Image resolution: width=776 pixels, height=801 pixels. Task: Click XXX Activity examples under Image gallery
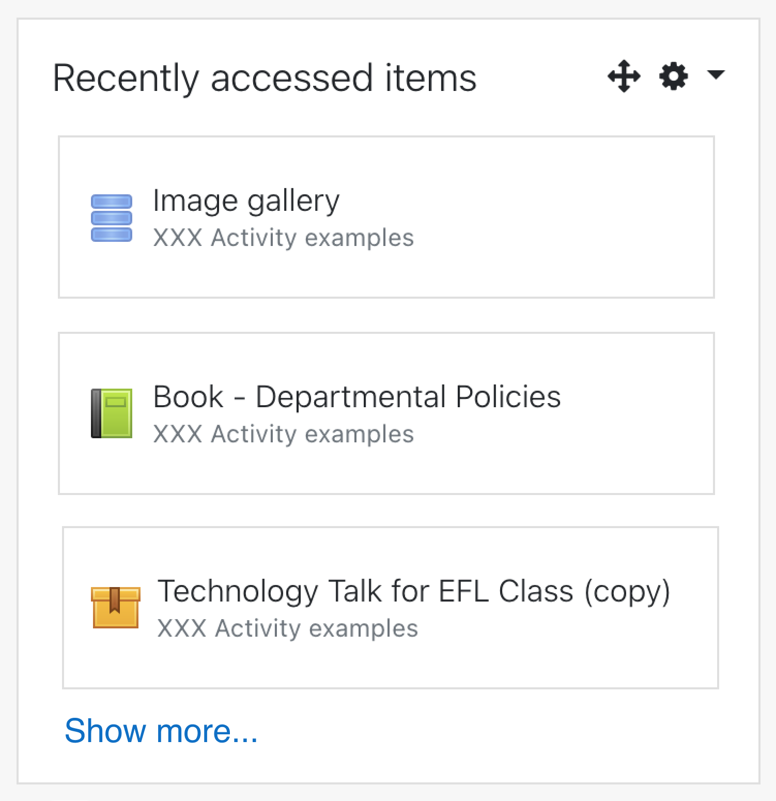pyautogui.click(x=284, y=238)
